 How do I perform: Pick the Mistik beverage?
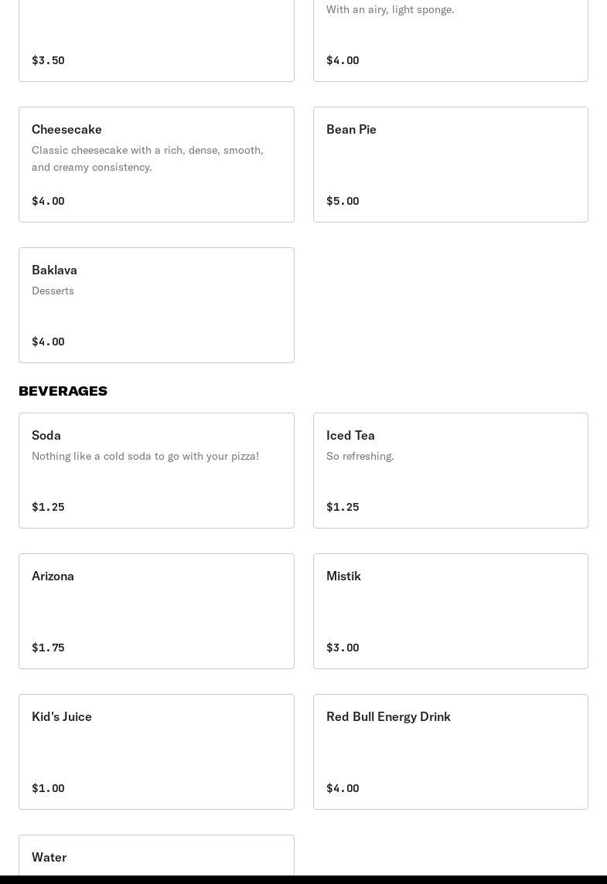click(450, 611)
